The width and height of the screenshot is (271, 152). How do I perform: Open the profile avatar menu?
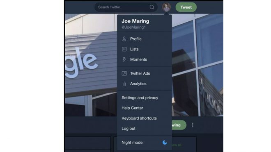coord(166,7)
